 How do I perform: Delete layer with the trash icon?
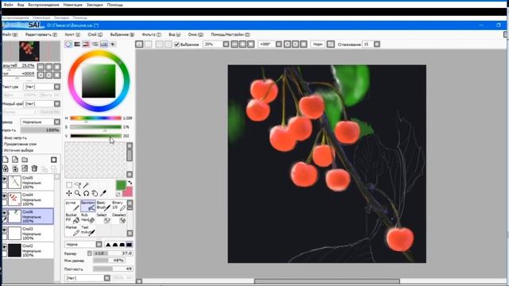34,168
